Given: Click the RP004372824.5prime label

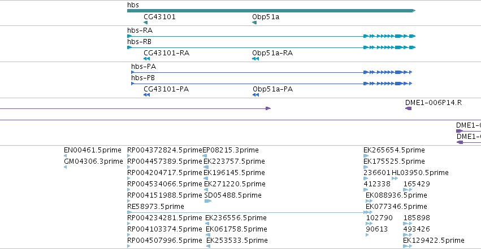Looking at the screenshot, I should click(164, 150).
